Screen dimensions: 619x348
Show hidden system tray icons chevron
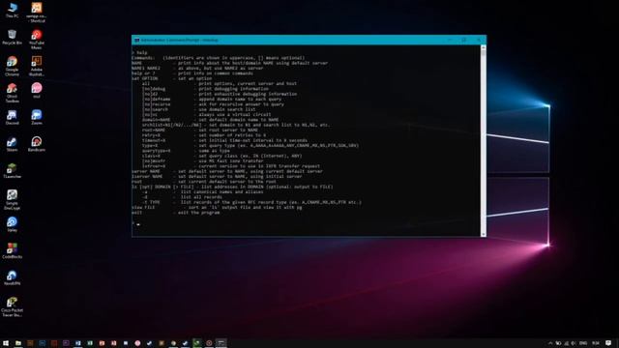tap(550, 343)
